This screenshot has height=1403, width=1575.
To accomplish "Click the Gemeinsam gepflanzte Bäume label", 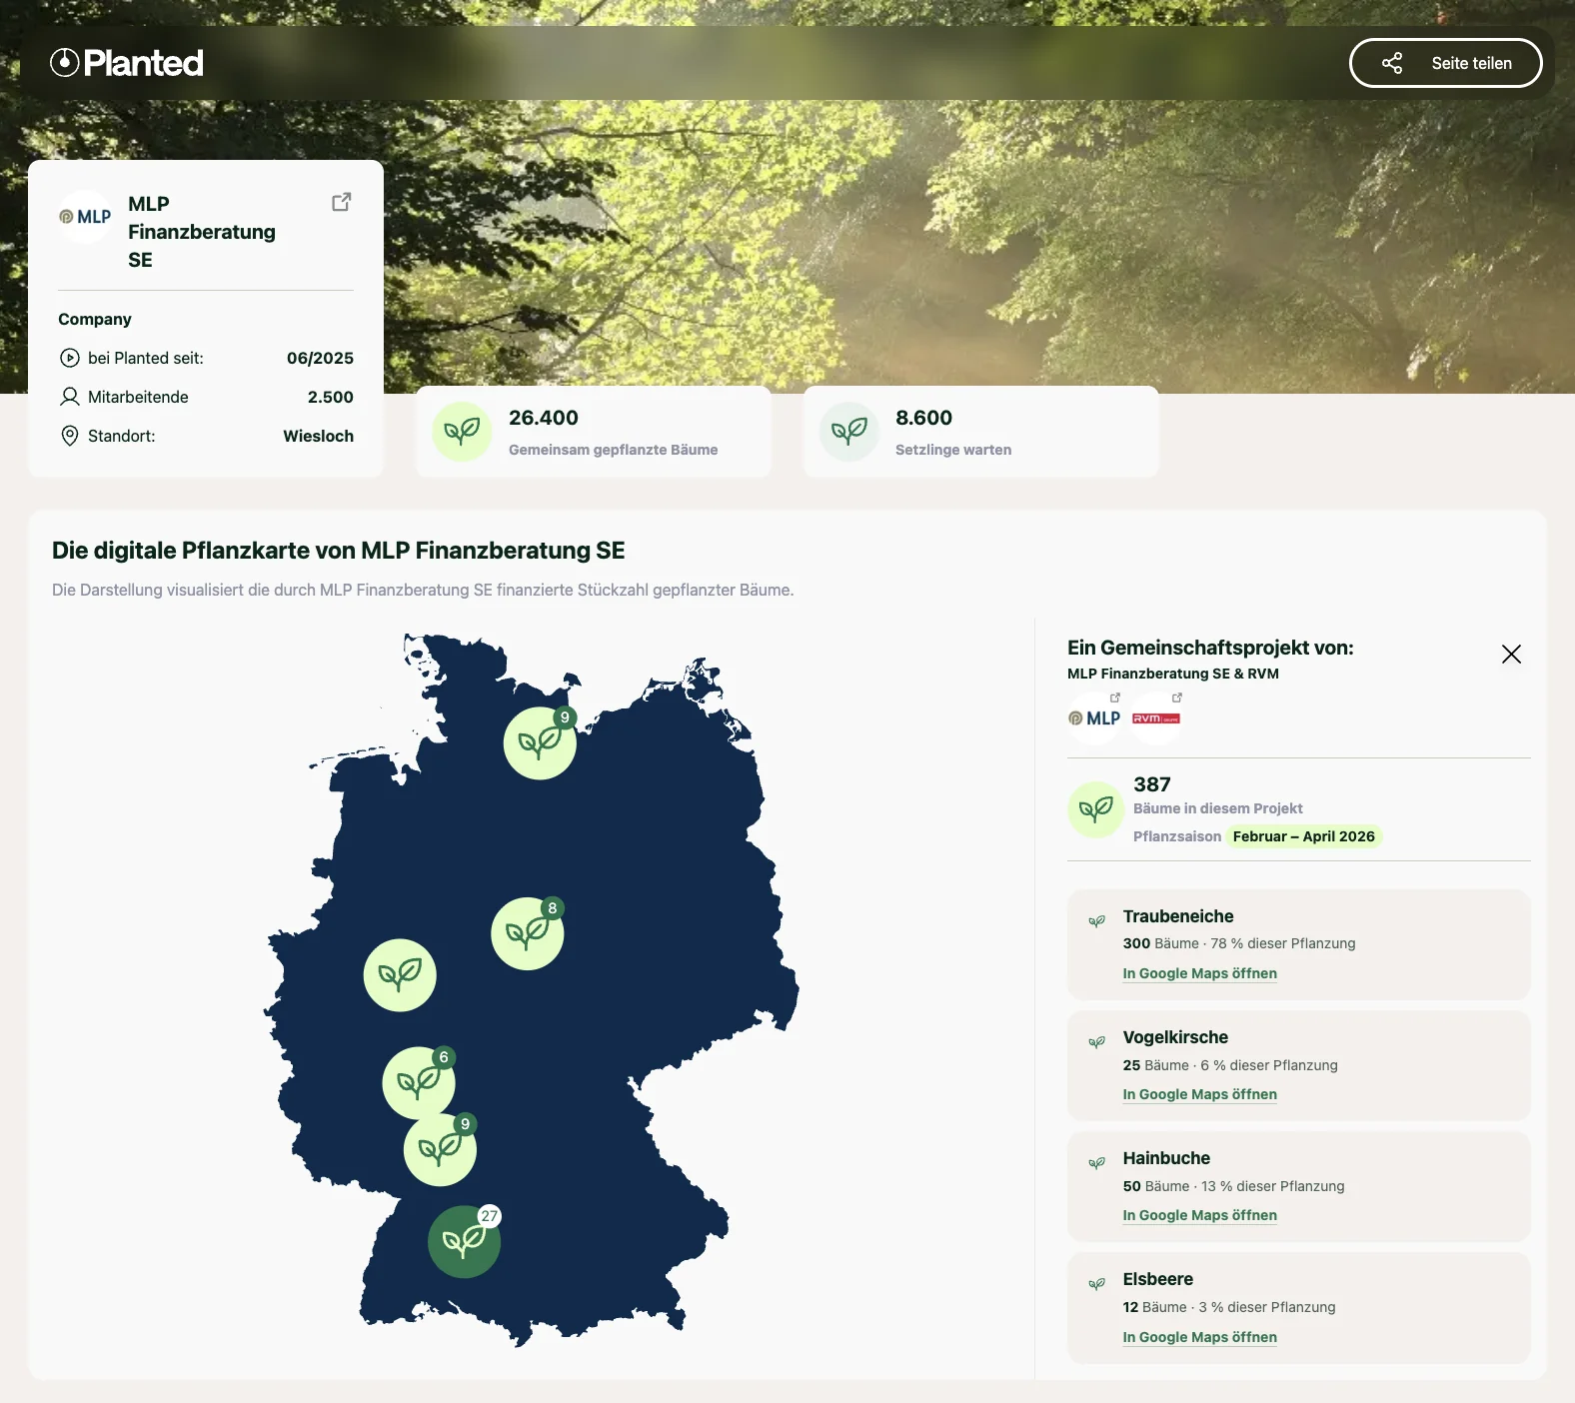I will click(613, 450).
